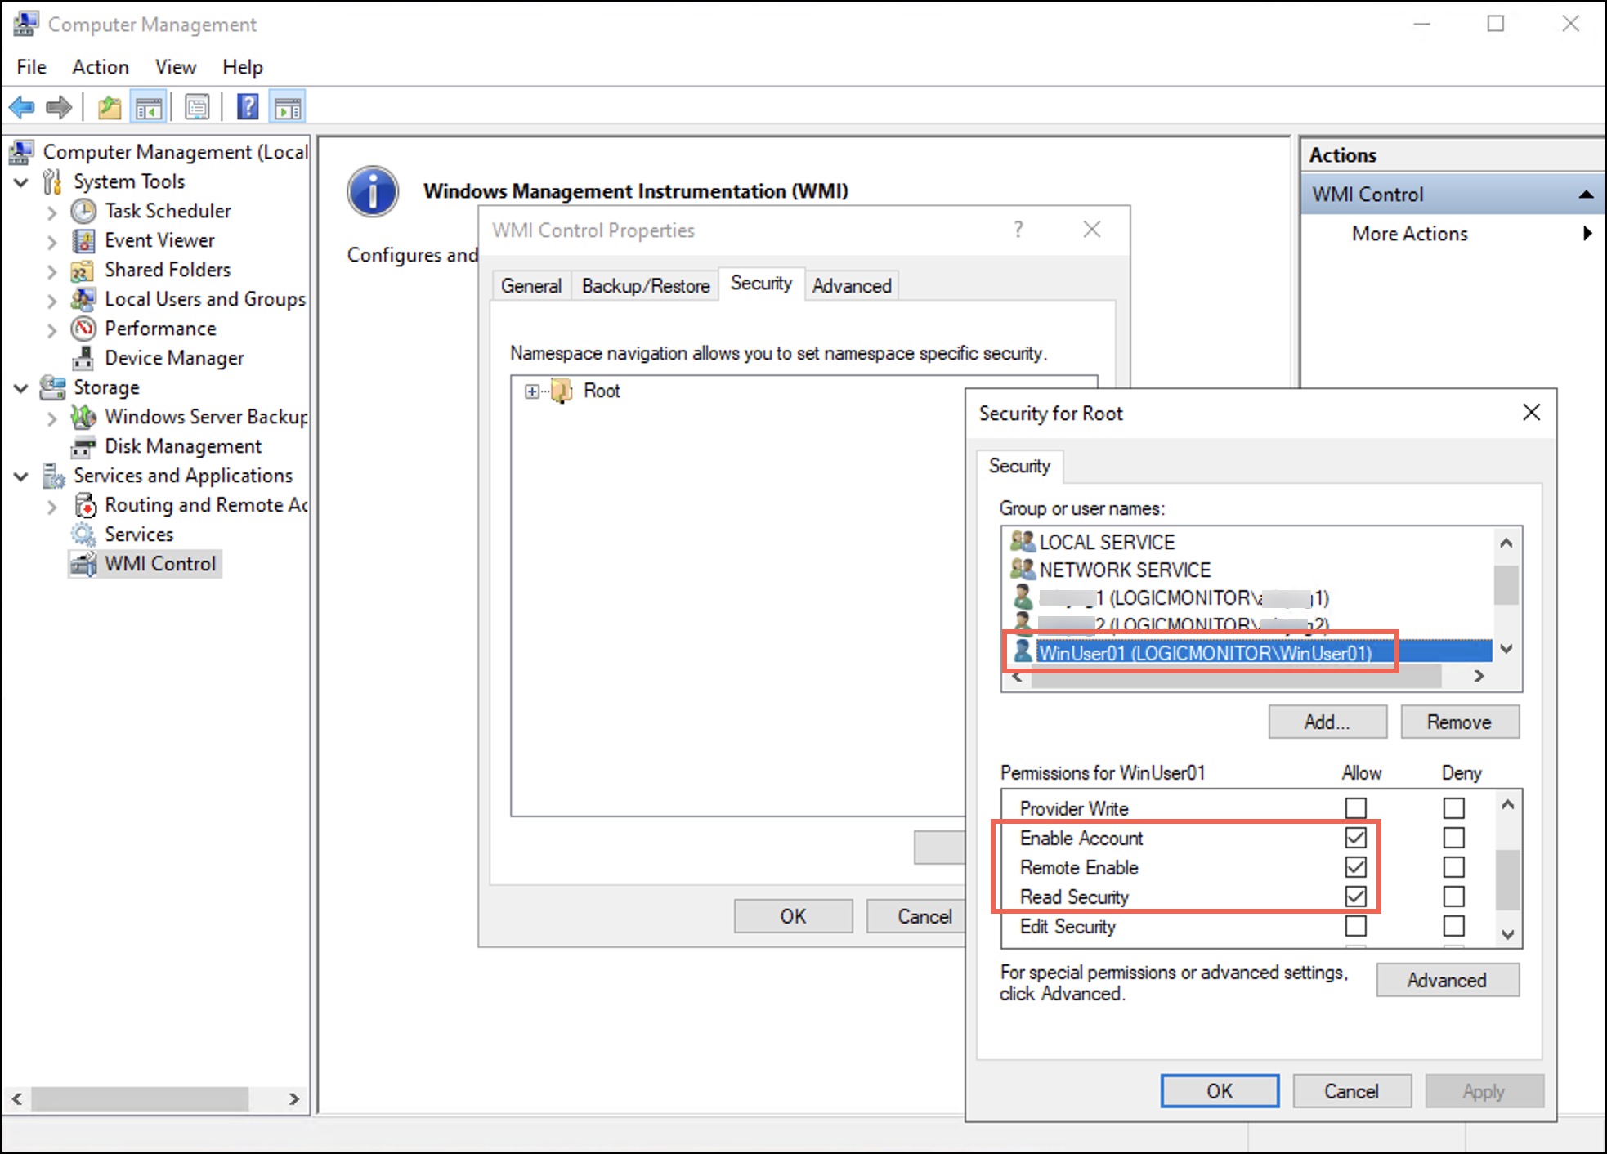Click the Add button
Screen dimensions: 1607x1154
tap(1326, 722)
